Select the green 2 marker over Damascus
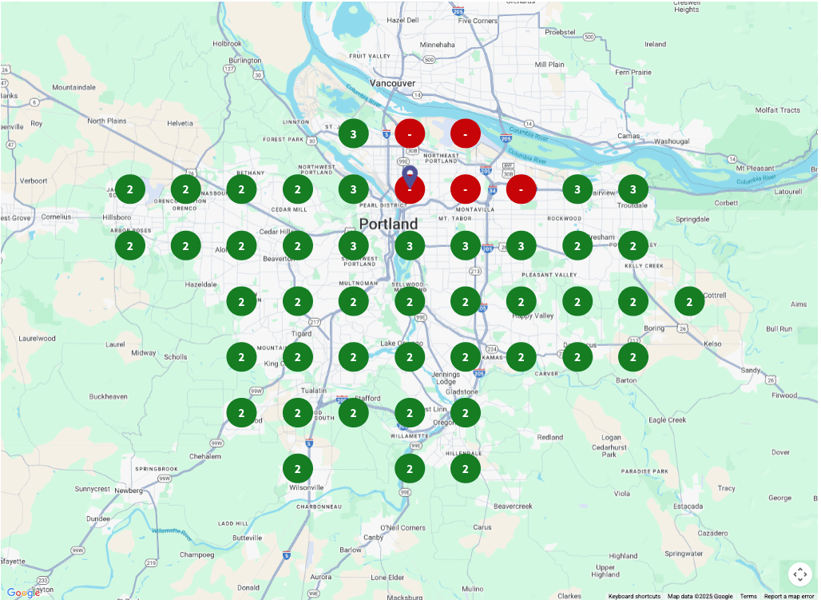 pos(577,357)
